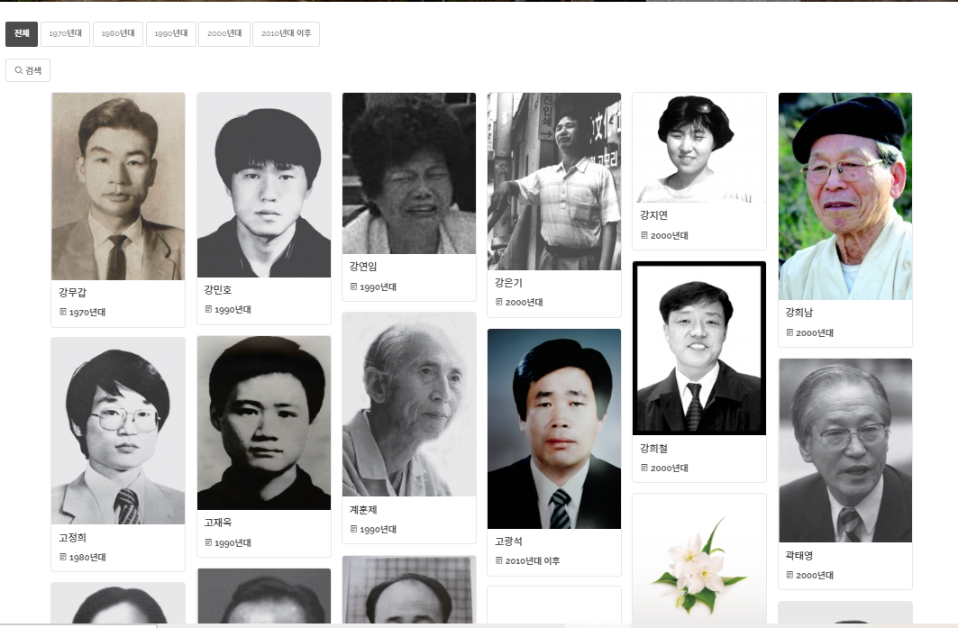
Task: Switch to the 2000년대 tab
Action: 224,33
